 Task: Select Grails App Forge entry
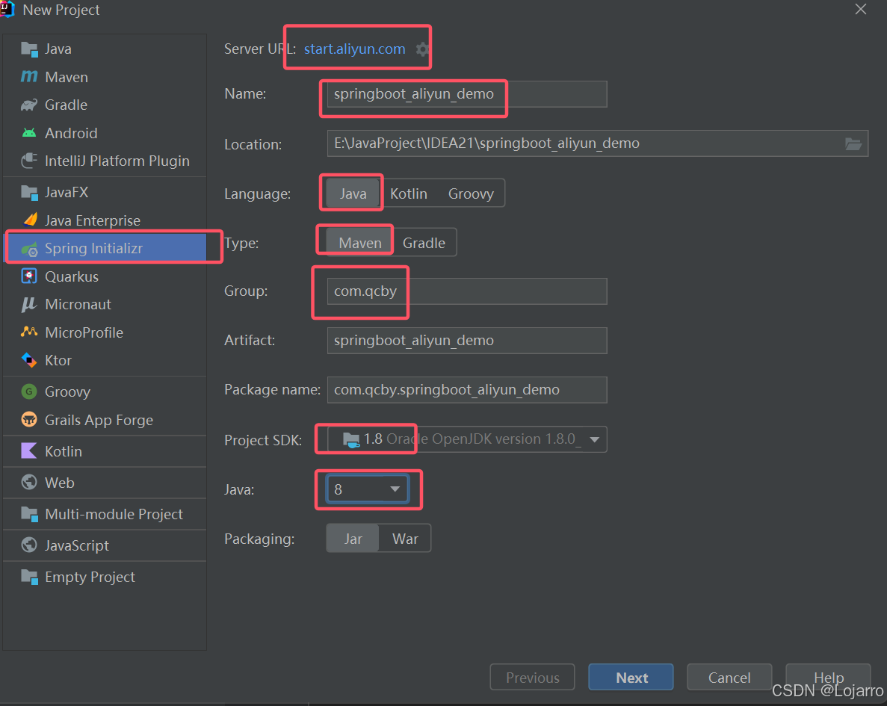coord(105,420)
